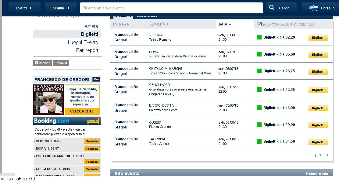This screenshot has height=181, width=339.
Task: Click green availability square for Verona
Action: pyautogui.click(x=259, y=37)
